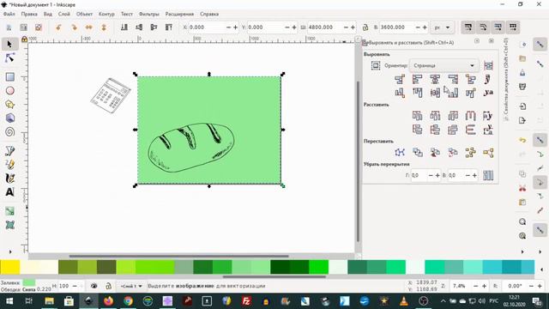Click the green fill indicator swatch
This screenshot has height=309, width=549.
coord(28,282)
